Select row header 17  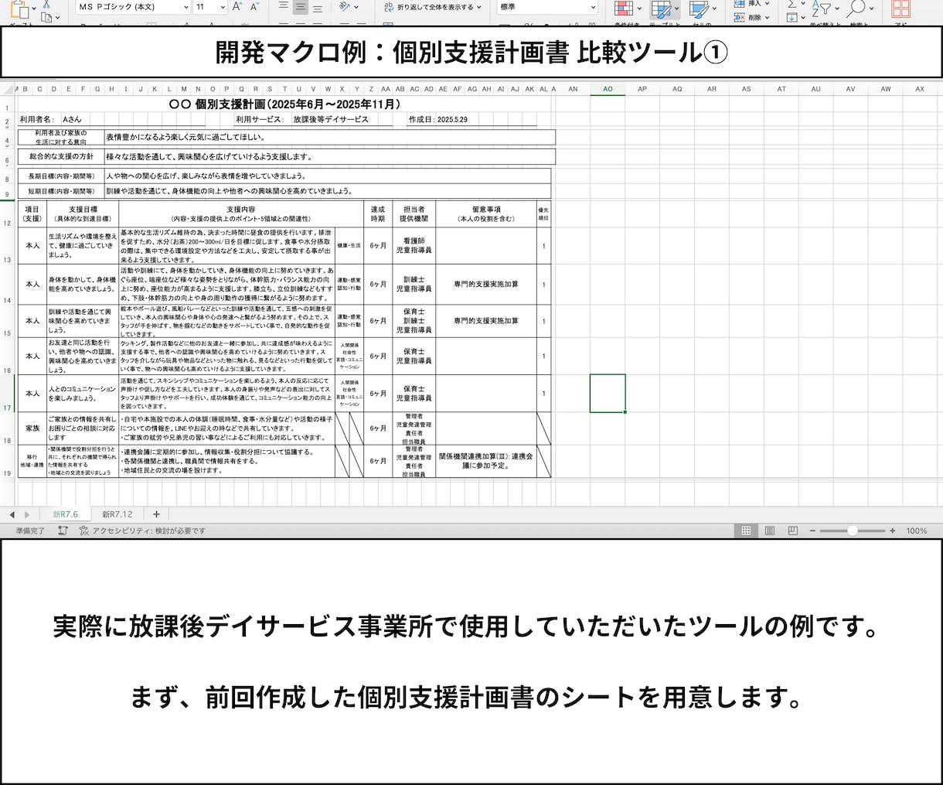coord(8,394)
